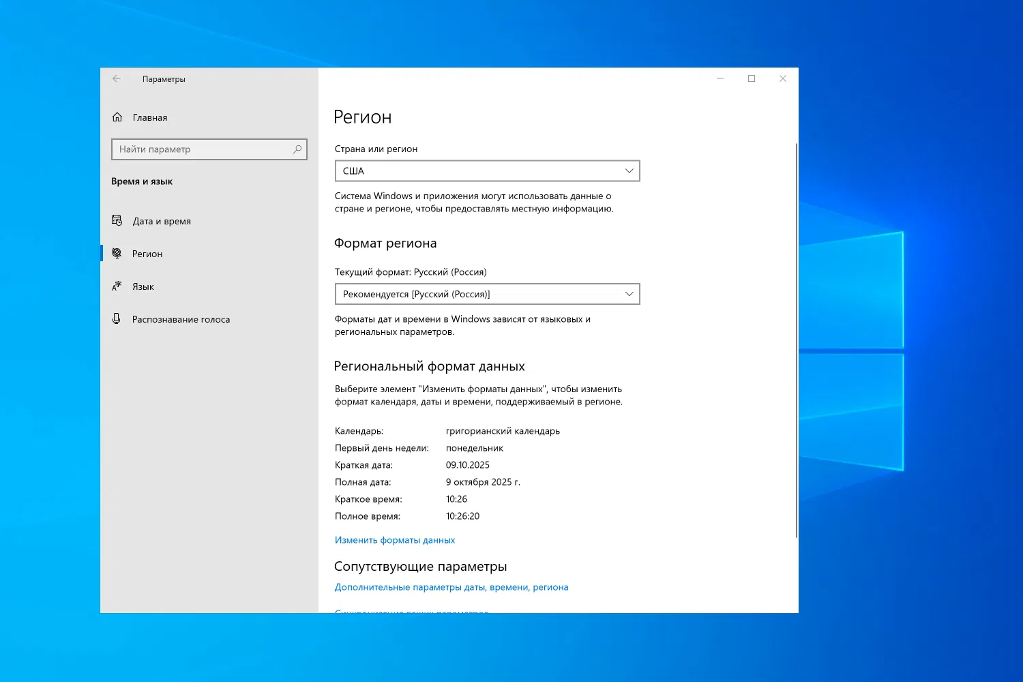This screenshot has width=1023, height=682.
Task: Click the Региональный формат данных heading
Action: 430,366
